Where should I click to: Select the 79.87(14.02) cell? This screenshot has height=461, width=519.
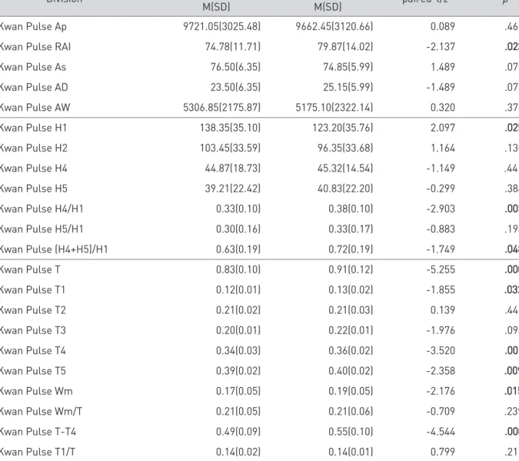(345, 46)
